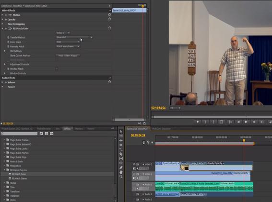Screen dimensions: 272x202
Task: Select the Rate Stretch tool
Action: (121, 149)
